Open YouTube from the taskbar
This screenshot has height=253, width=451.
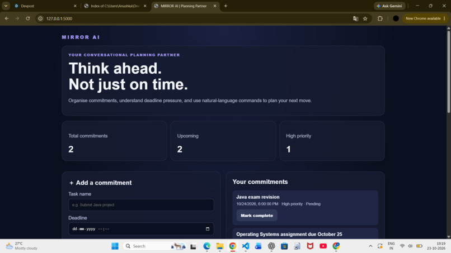tap(323, 246)
